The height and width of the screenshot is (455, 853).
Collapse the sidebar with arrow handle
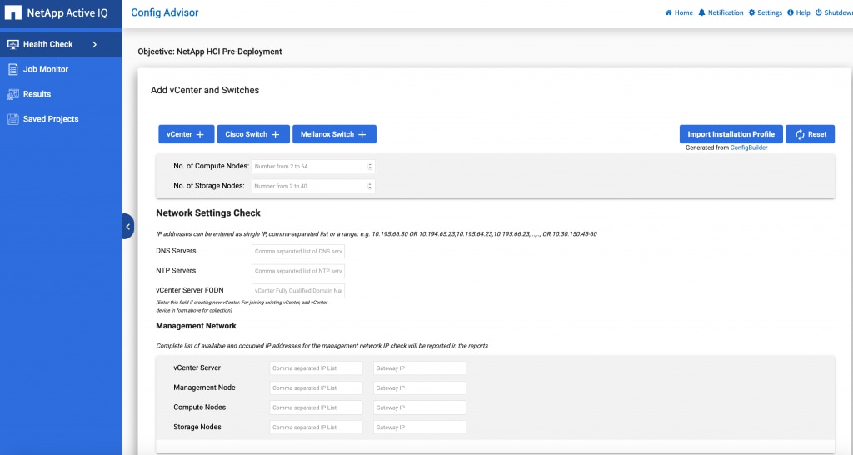pos(127,226)
